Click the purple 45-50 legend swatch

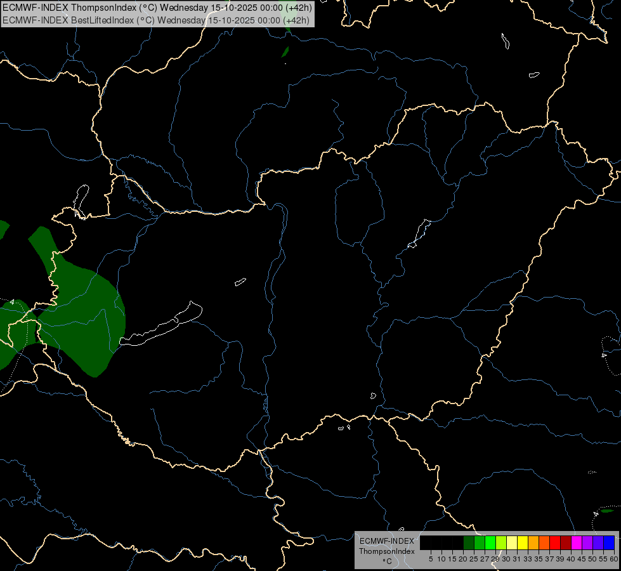pyautogui.click(x=587, y=543)
